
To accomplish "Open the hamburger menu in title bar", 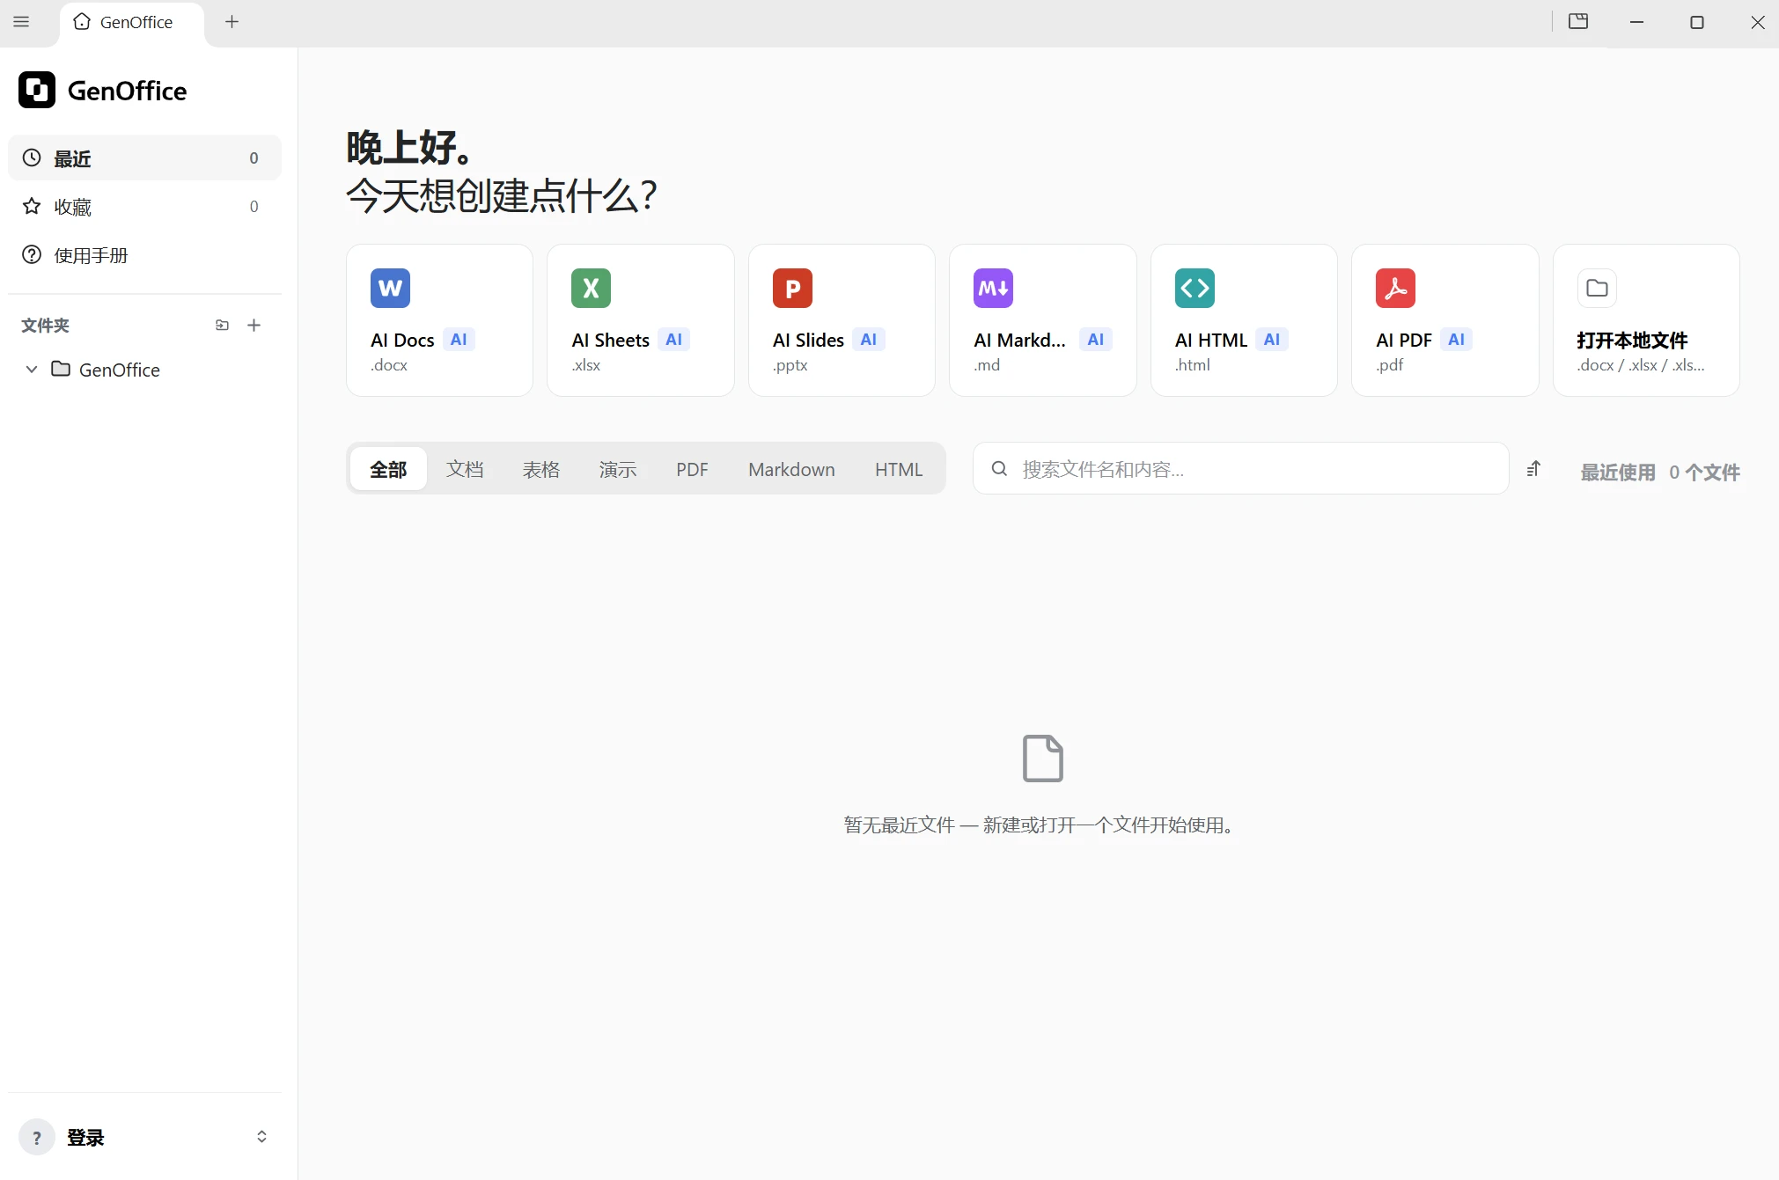I will point(21,22).
